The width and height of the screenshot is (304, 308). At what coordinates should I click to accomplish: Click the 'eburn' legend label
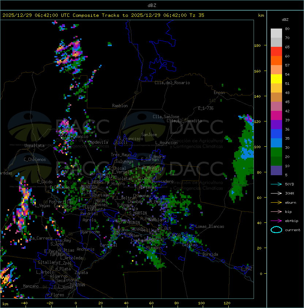[x=290, y=203]
